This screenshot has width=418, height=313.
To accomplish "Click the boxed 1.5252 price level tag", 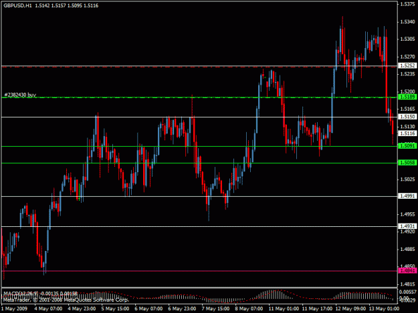I will point(407,65).
